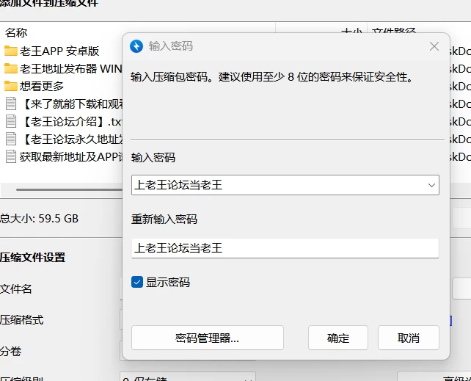Cancel with the 取消 button

(x=409, y=338)
